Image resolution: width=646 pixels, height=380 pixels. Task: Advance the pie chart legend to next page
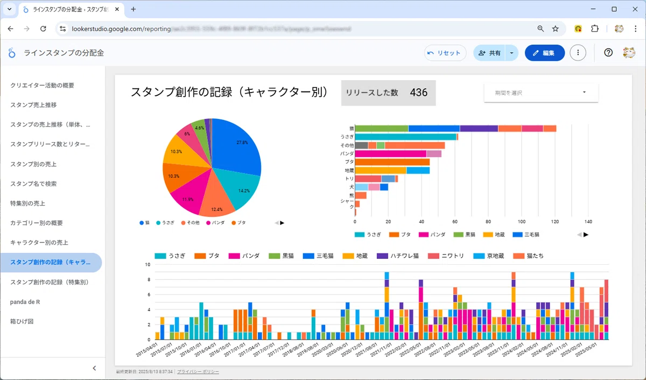282,223
